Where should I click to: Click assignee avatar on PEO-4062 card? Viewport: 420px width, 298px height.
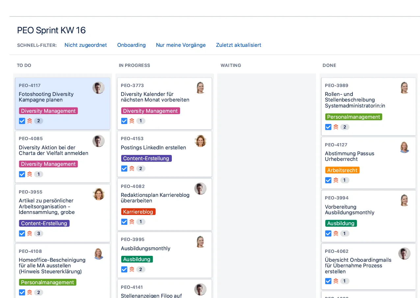pos(405,254)
